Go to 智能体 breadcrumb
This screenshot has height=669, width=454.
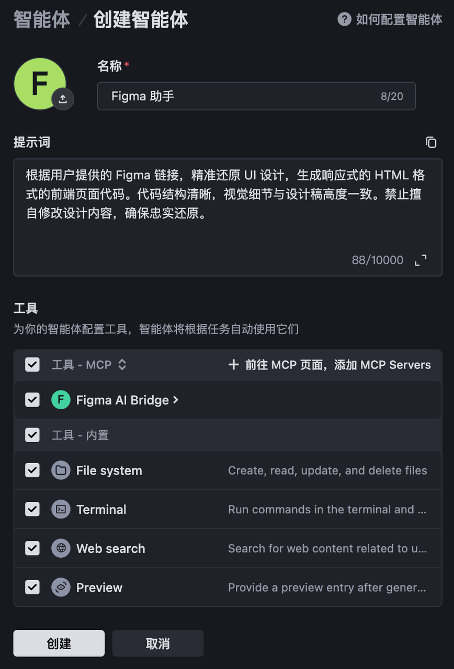coord(41,20)
